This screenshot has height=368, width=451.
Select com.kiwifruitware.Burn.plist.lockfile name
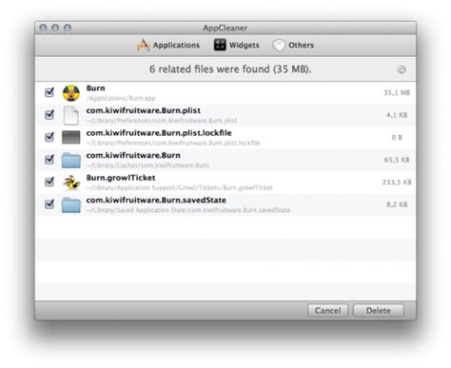[159, 133]
